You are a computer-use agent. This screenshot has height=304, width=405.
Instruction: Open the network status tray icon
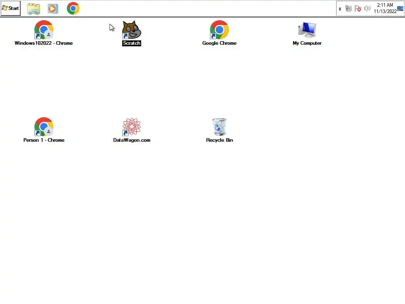[x=348, y=9]
